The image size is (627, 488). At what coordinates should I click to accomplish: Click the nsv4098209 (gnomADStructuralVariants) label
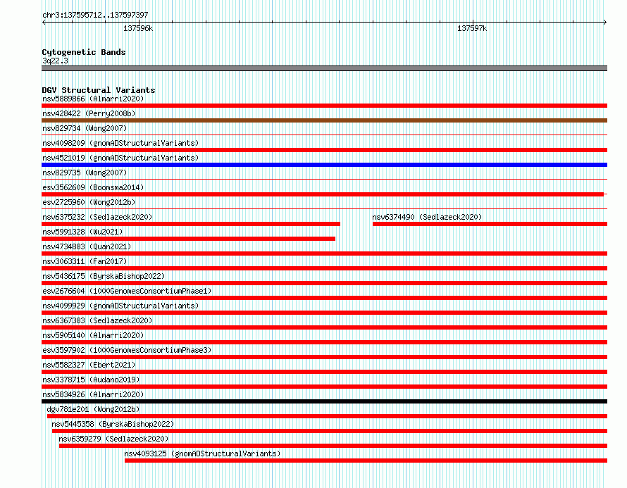pos(120,143)
